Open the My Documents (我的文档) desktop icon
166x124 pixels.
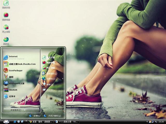click(x=6, y=4)
